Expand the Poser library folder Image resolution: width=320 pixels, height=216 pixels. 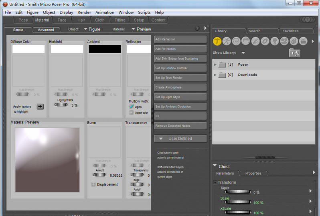(x=215, y=65)
